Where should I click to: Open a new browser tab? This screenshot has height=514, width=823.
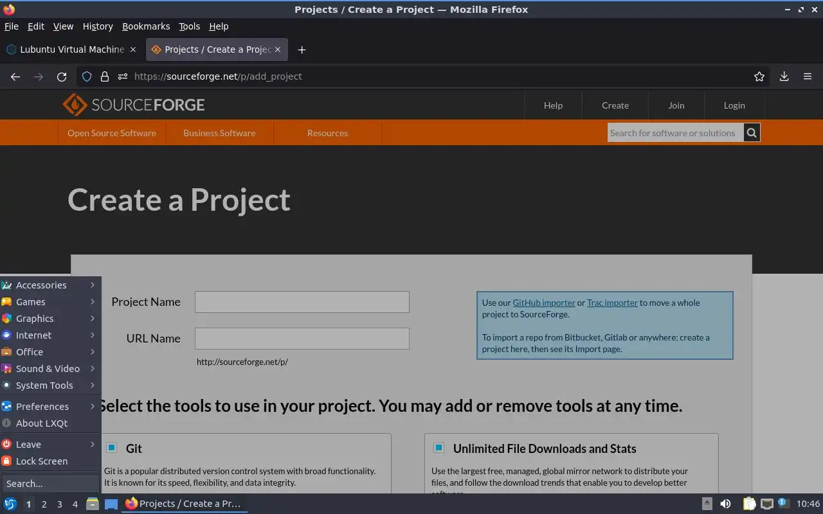302,49
